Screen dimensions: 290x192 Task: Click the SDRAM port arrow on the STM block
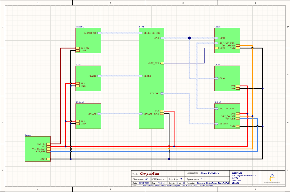[141, 114]
